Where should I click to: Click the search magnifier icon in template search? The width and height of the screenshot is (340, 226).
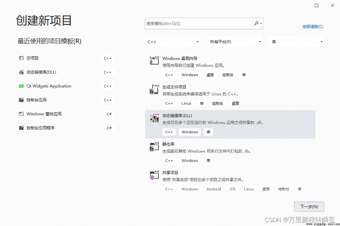click(x=256, y=23)
